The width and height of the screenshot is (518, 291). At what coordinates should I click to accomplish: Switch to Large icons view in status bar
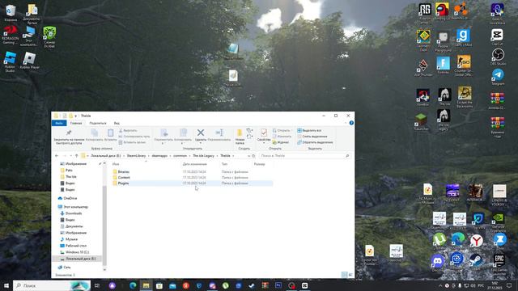[x=350, y=275]
